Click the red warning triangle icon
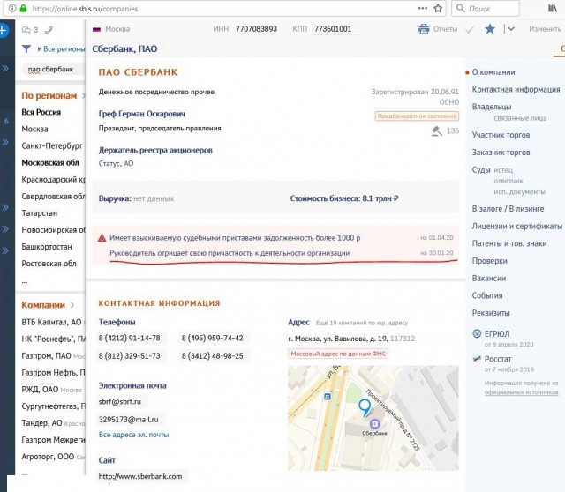The image size is (565, 492). tap(102, 238)
